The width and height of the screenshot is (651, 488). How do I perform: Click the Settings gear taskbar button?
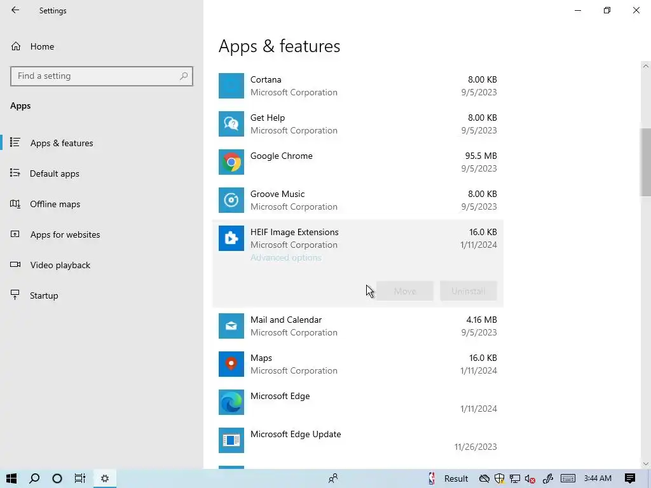(105, 478)
